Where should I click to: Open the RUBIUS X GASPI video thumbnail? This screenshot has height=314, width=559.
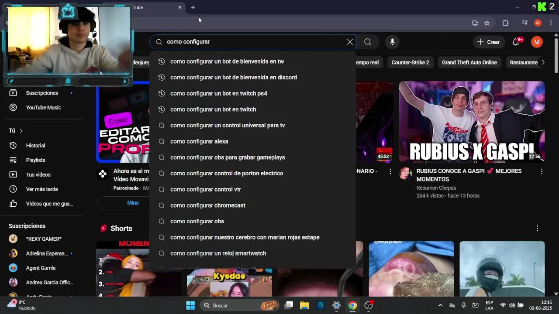(472, 122)
